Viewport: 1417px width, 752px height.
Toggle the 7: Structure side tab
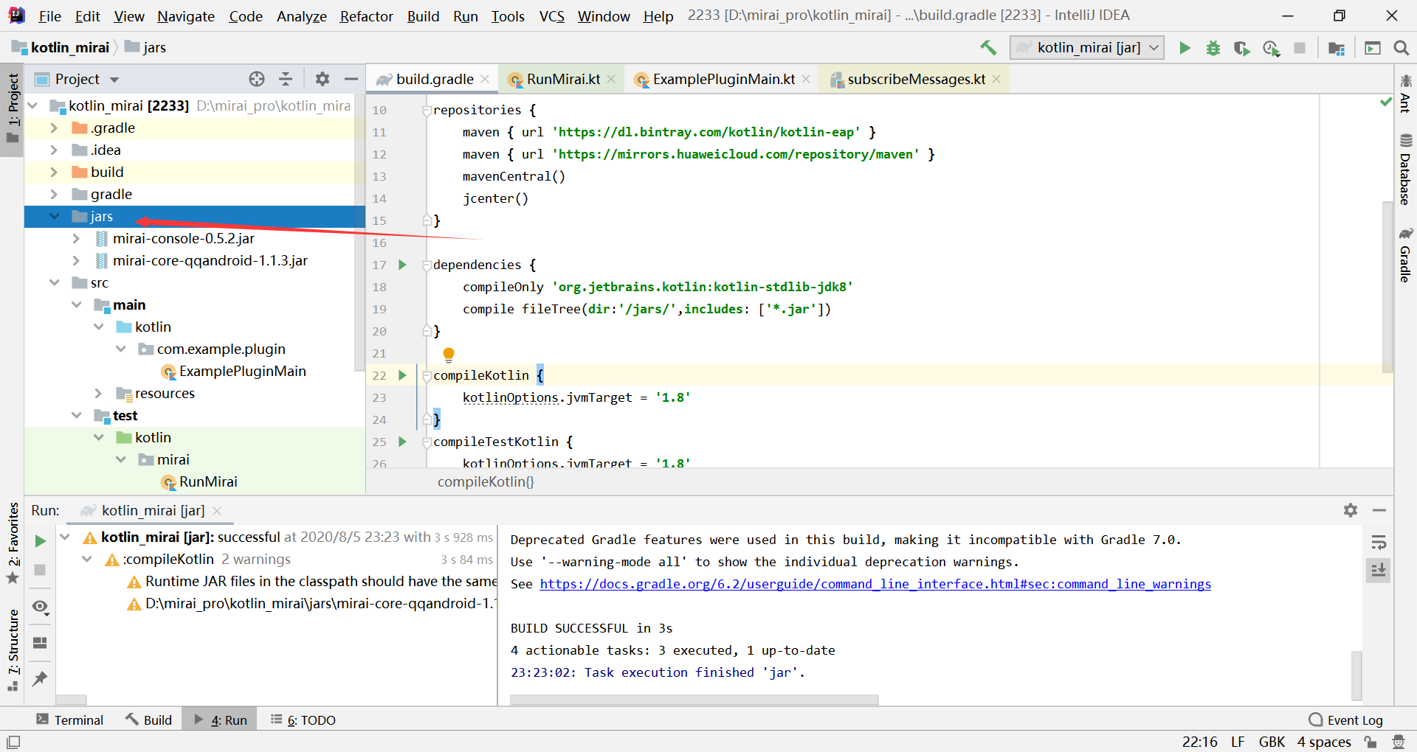pos(13,650)
